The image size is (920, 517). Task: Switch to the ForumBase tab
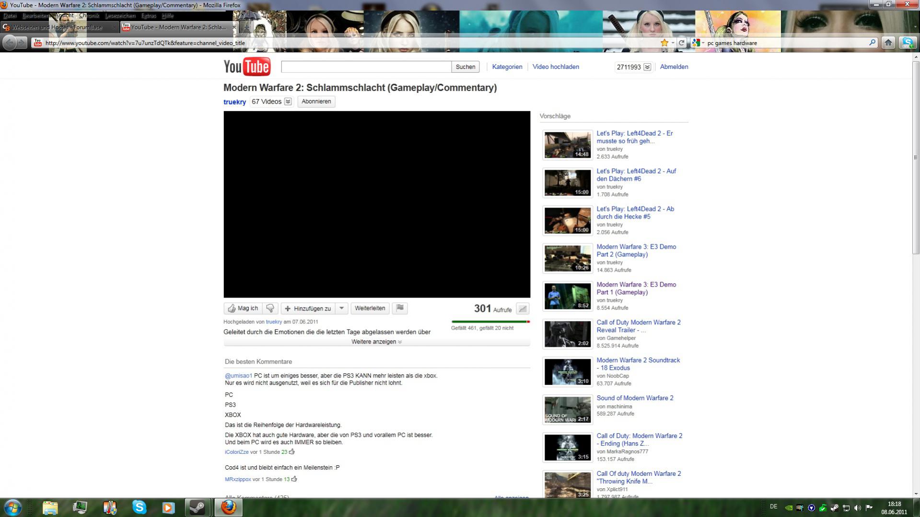[59, 27]
